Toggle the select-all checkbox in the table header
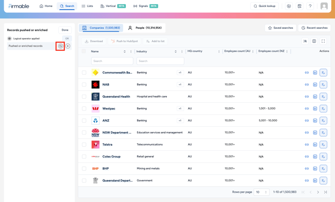Screen dimensions: 335x202 (x=84, y=51)
